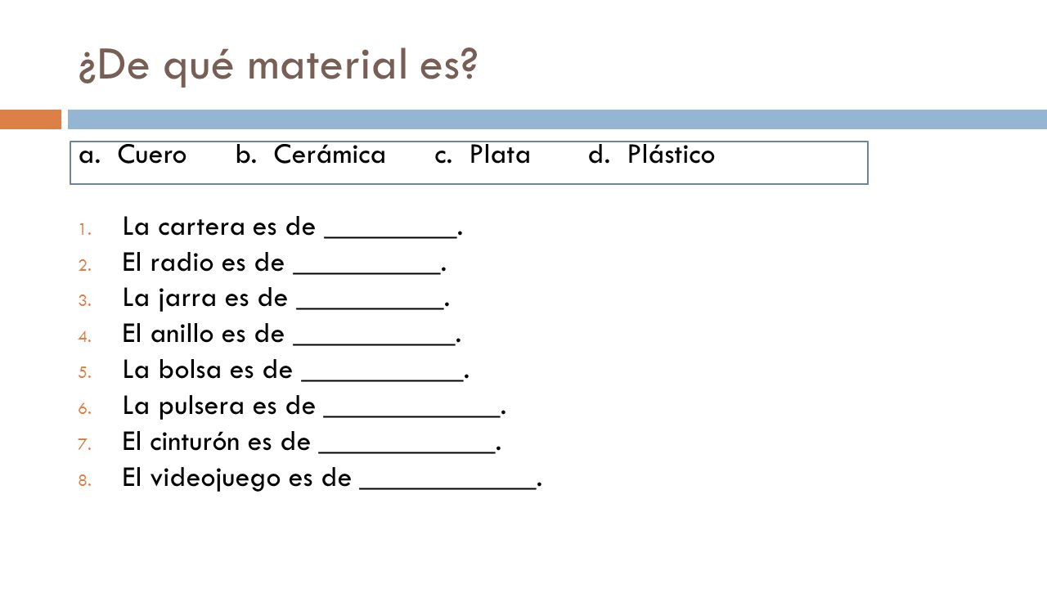1047x589 pixels.
Task: Click the blank after 'La cartera es de'
Action: click(390, 234)
